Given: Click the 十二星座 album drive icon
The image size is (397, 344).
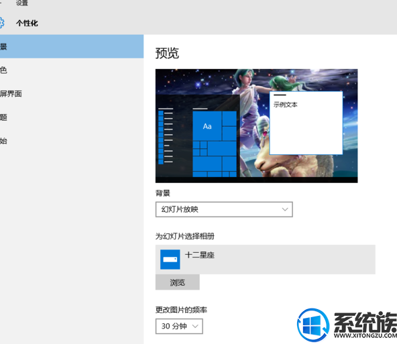Looking at the screenshot, I should point(170,260).
